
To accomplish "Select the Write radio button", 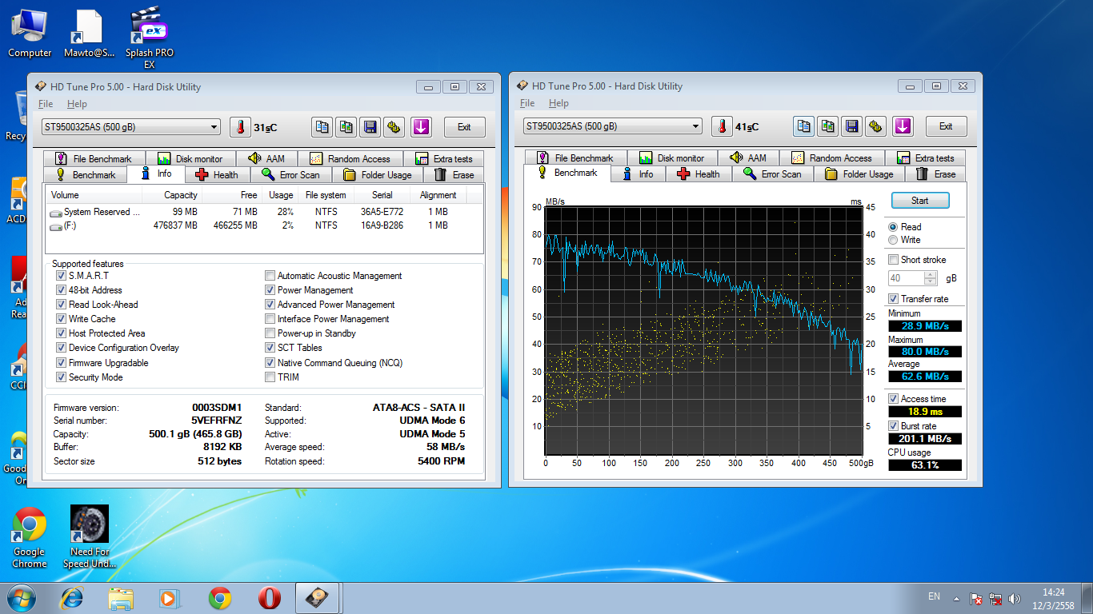I will (x=893, y=240).
